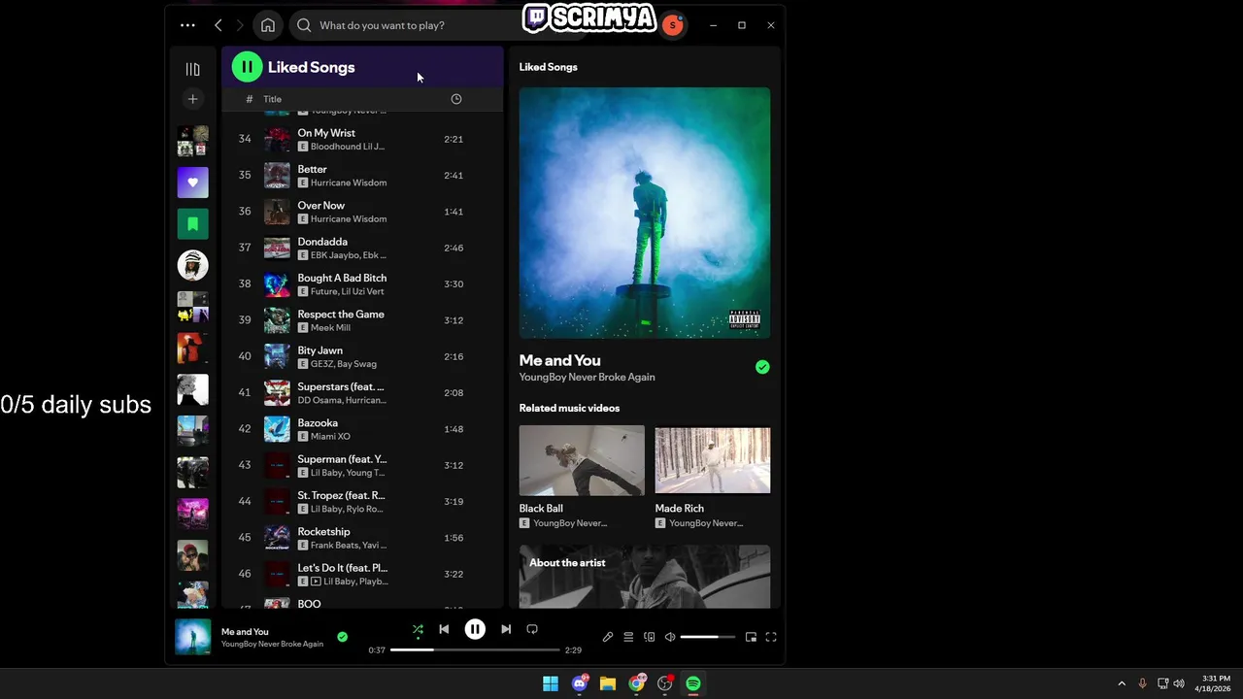Expand Your Library sidebar
This screenshot has width=1243, height=699.
pyautogui.click(x=192, y=69)
